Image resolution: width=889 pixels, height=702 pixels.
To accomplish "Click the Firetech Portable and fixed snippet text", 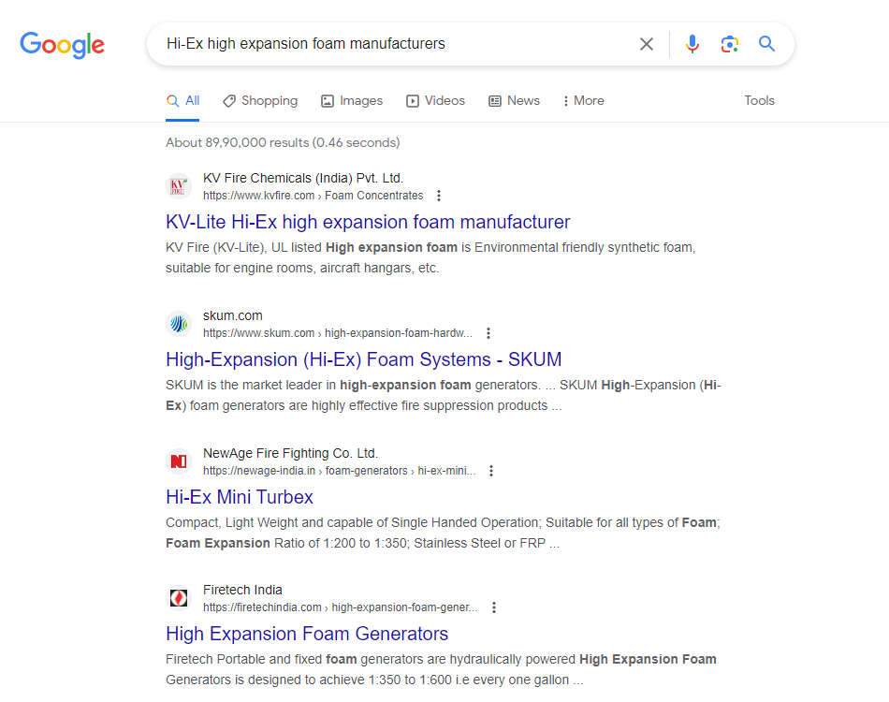I will (x=441, y=669).
